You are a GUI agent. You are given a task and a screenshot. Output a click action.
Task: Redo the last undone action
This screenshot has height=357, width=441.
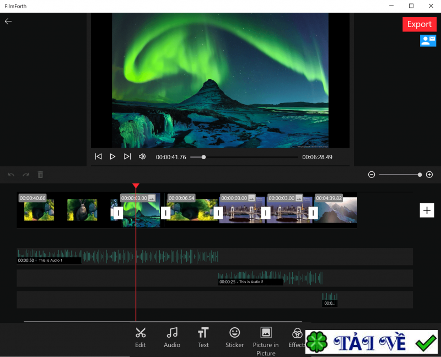point(25,175)
